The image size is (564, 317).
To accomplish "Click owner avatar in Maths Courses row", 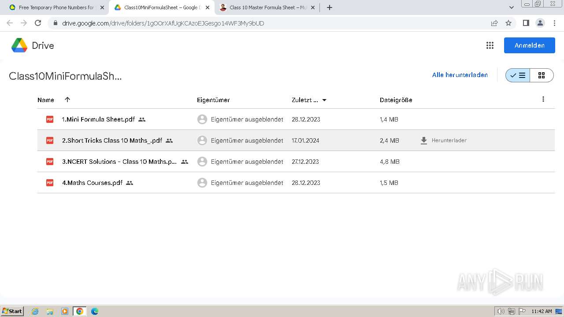I will [202, 183].
